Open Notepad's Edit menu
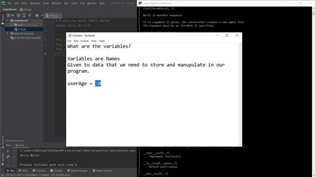The height and width of the screenshot is (177, 315). [x=76, y=41]
